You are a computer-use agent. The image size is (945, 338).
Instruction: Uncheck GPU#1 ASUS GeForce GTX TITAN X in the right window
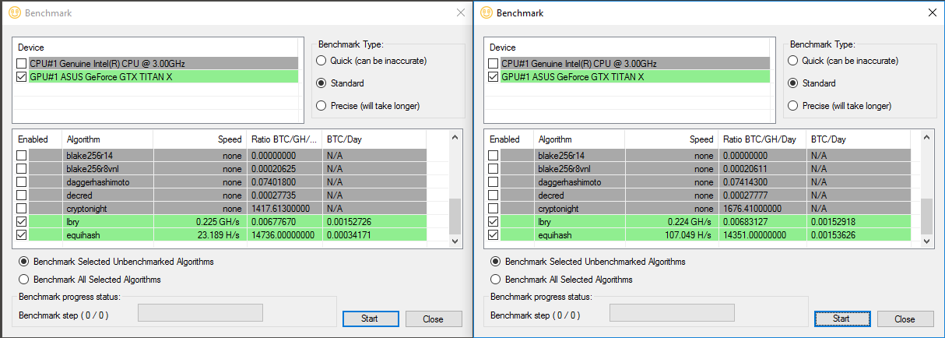point(493,77)
